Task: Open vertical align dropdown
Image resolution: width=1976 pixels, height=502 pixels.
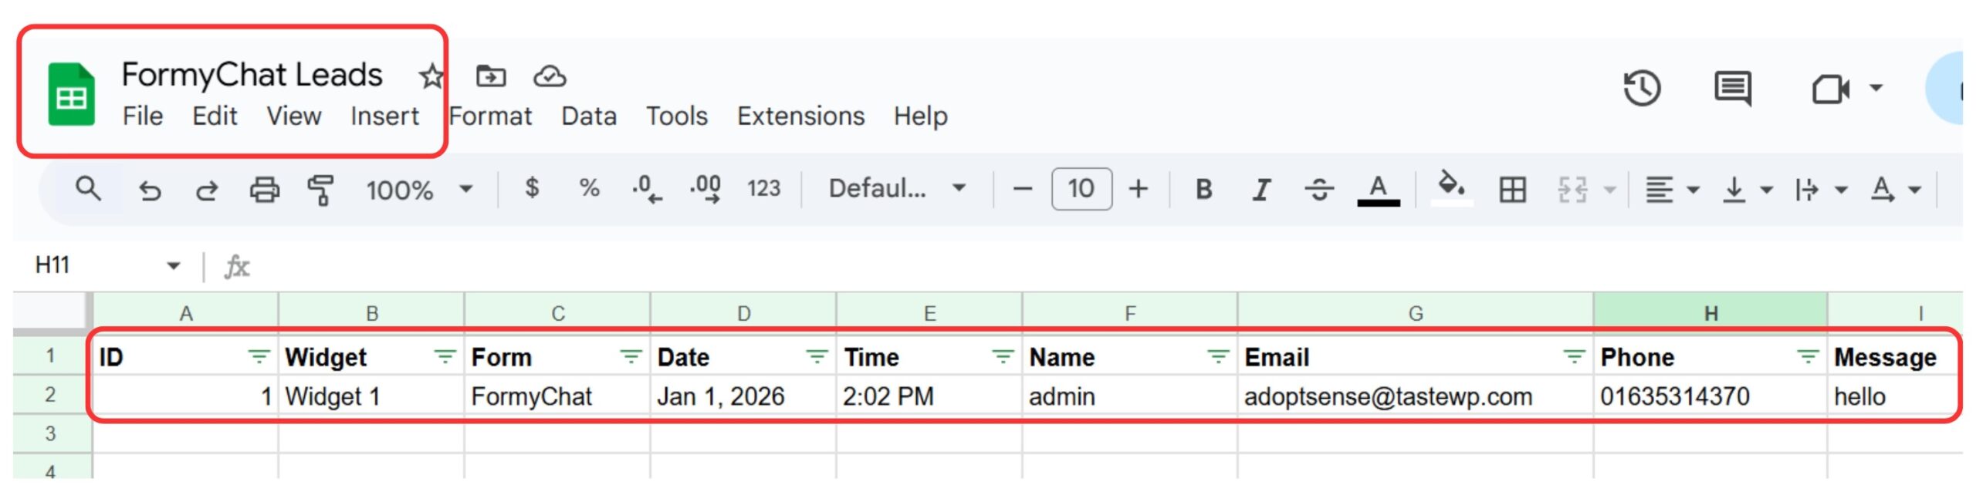Action: tap(1747, 190)
